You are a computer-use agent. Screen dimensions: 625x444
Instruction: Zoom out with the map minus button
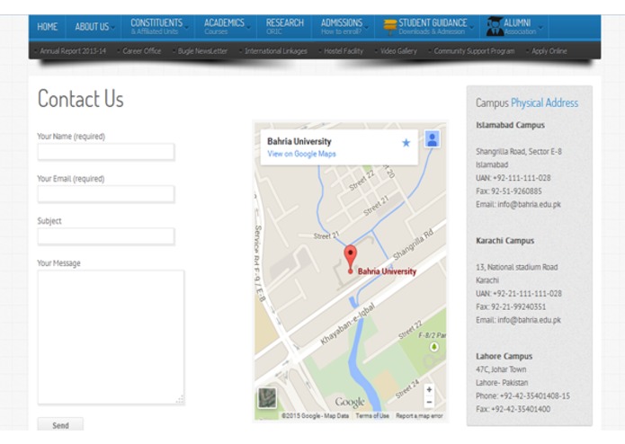[x=429, y=402]
